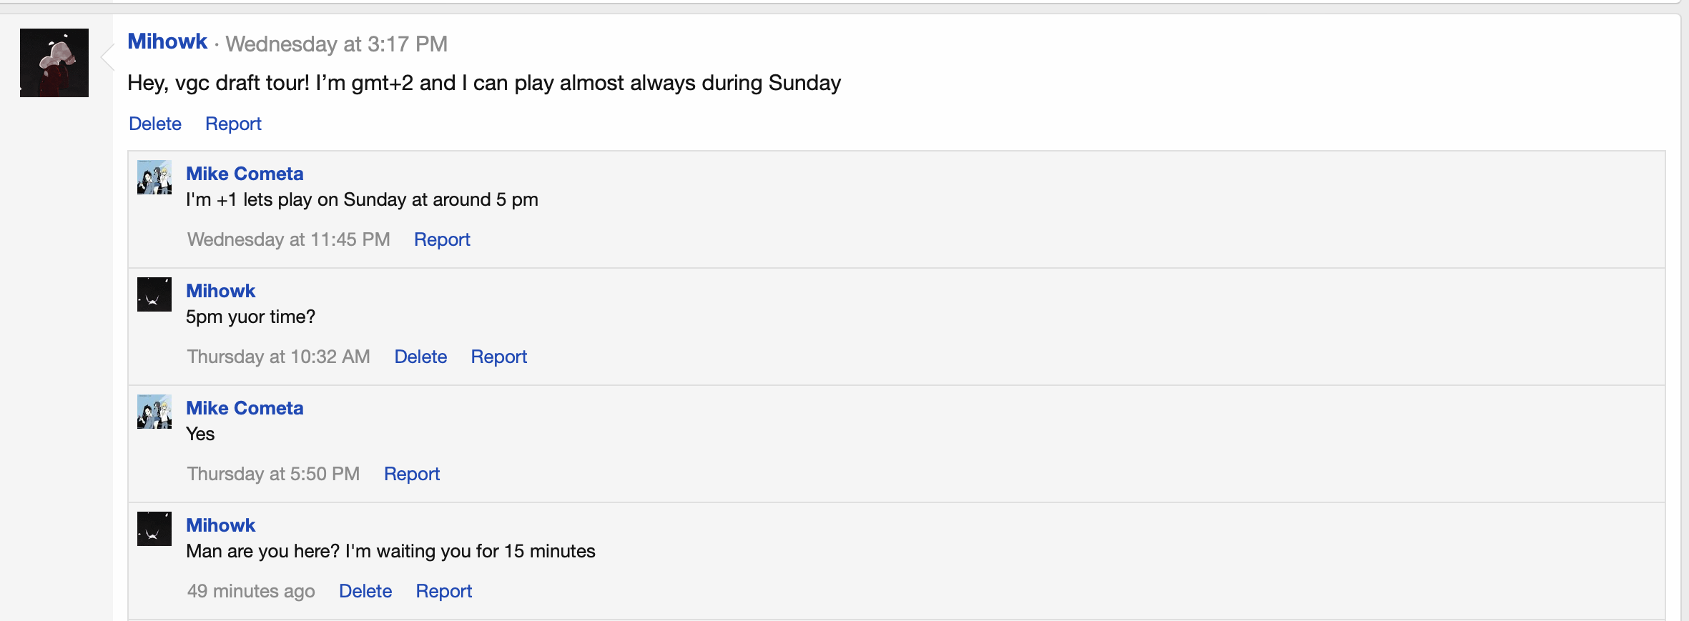1689x621 pixels.
Task: Open Mihowk's name on '5pm yuor time?' comment
Action: click(220, 291)
